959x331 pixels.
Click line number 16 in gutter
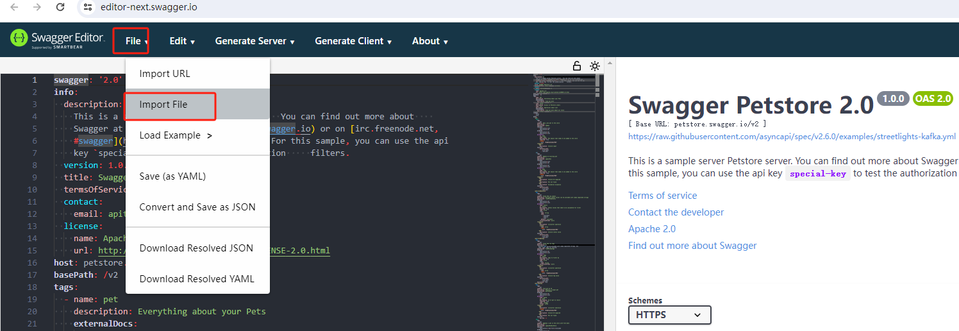click(x=32, y=262)
